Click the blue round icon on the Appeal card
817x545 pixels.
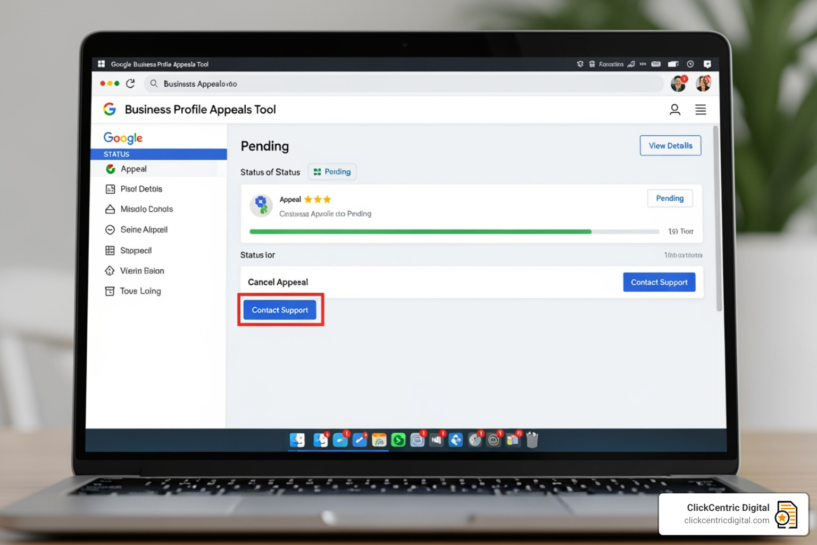tap(261, 205)
